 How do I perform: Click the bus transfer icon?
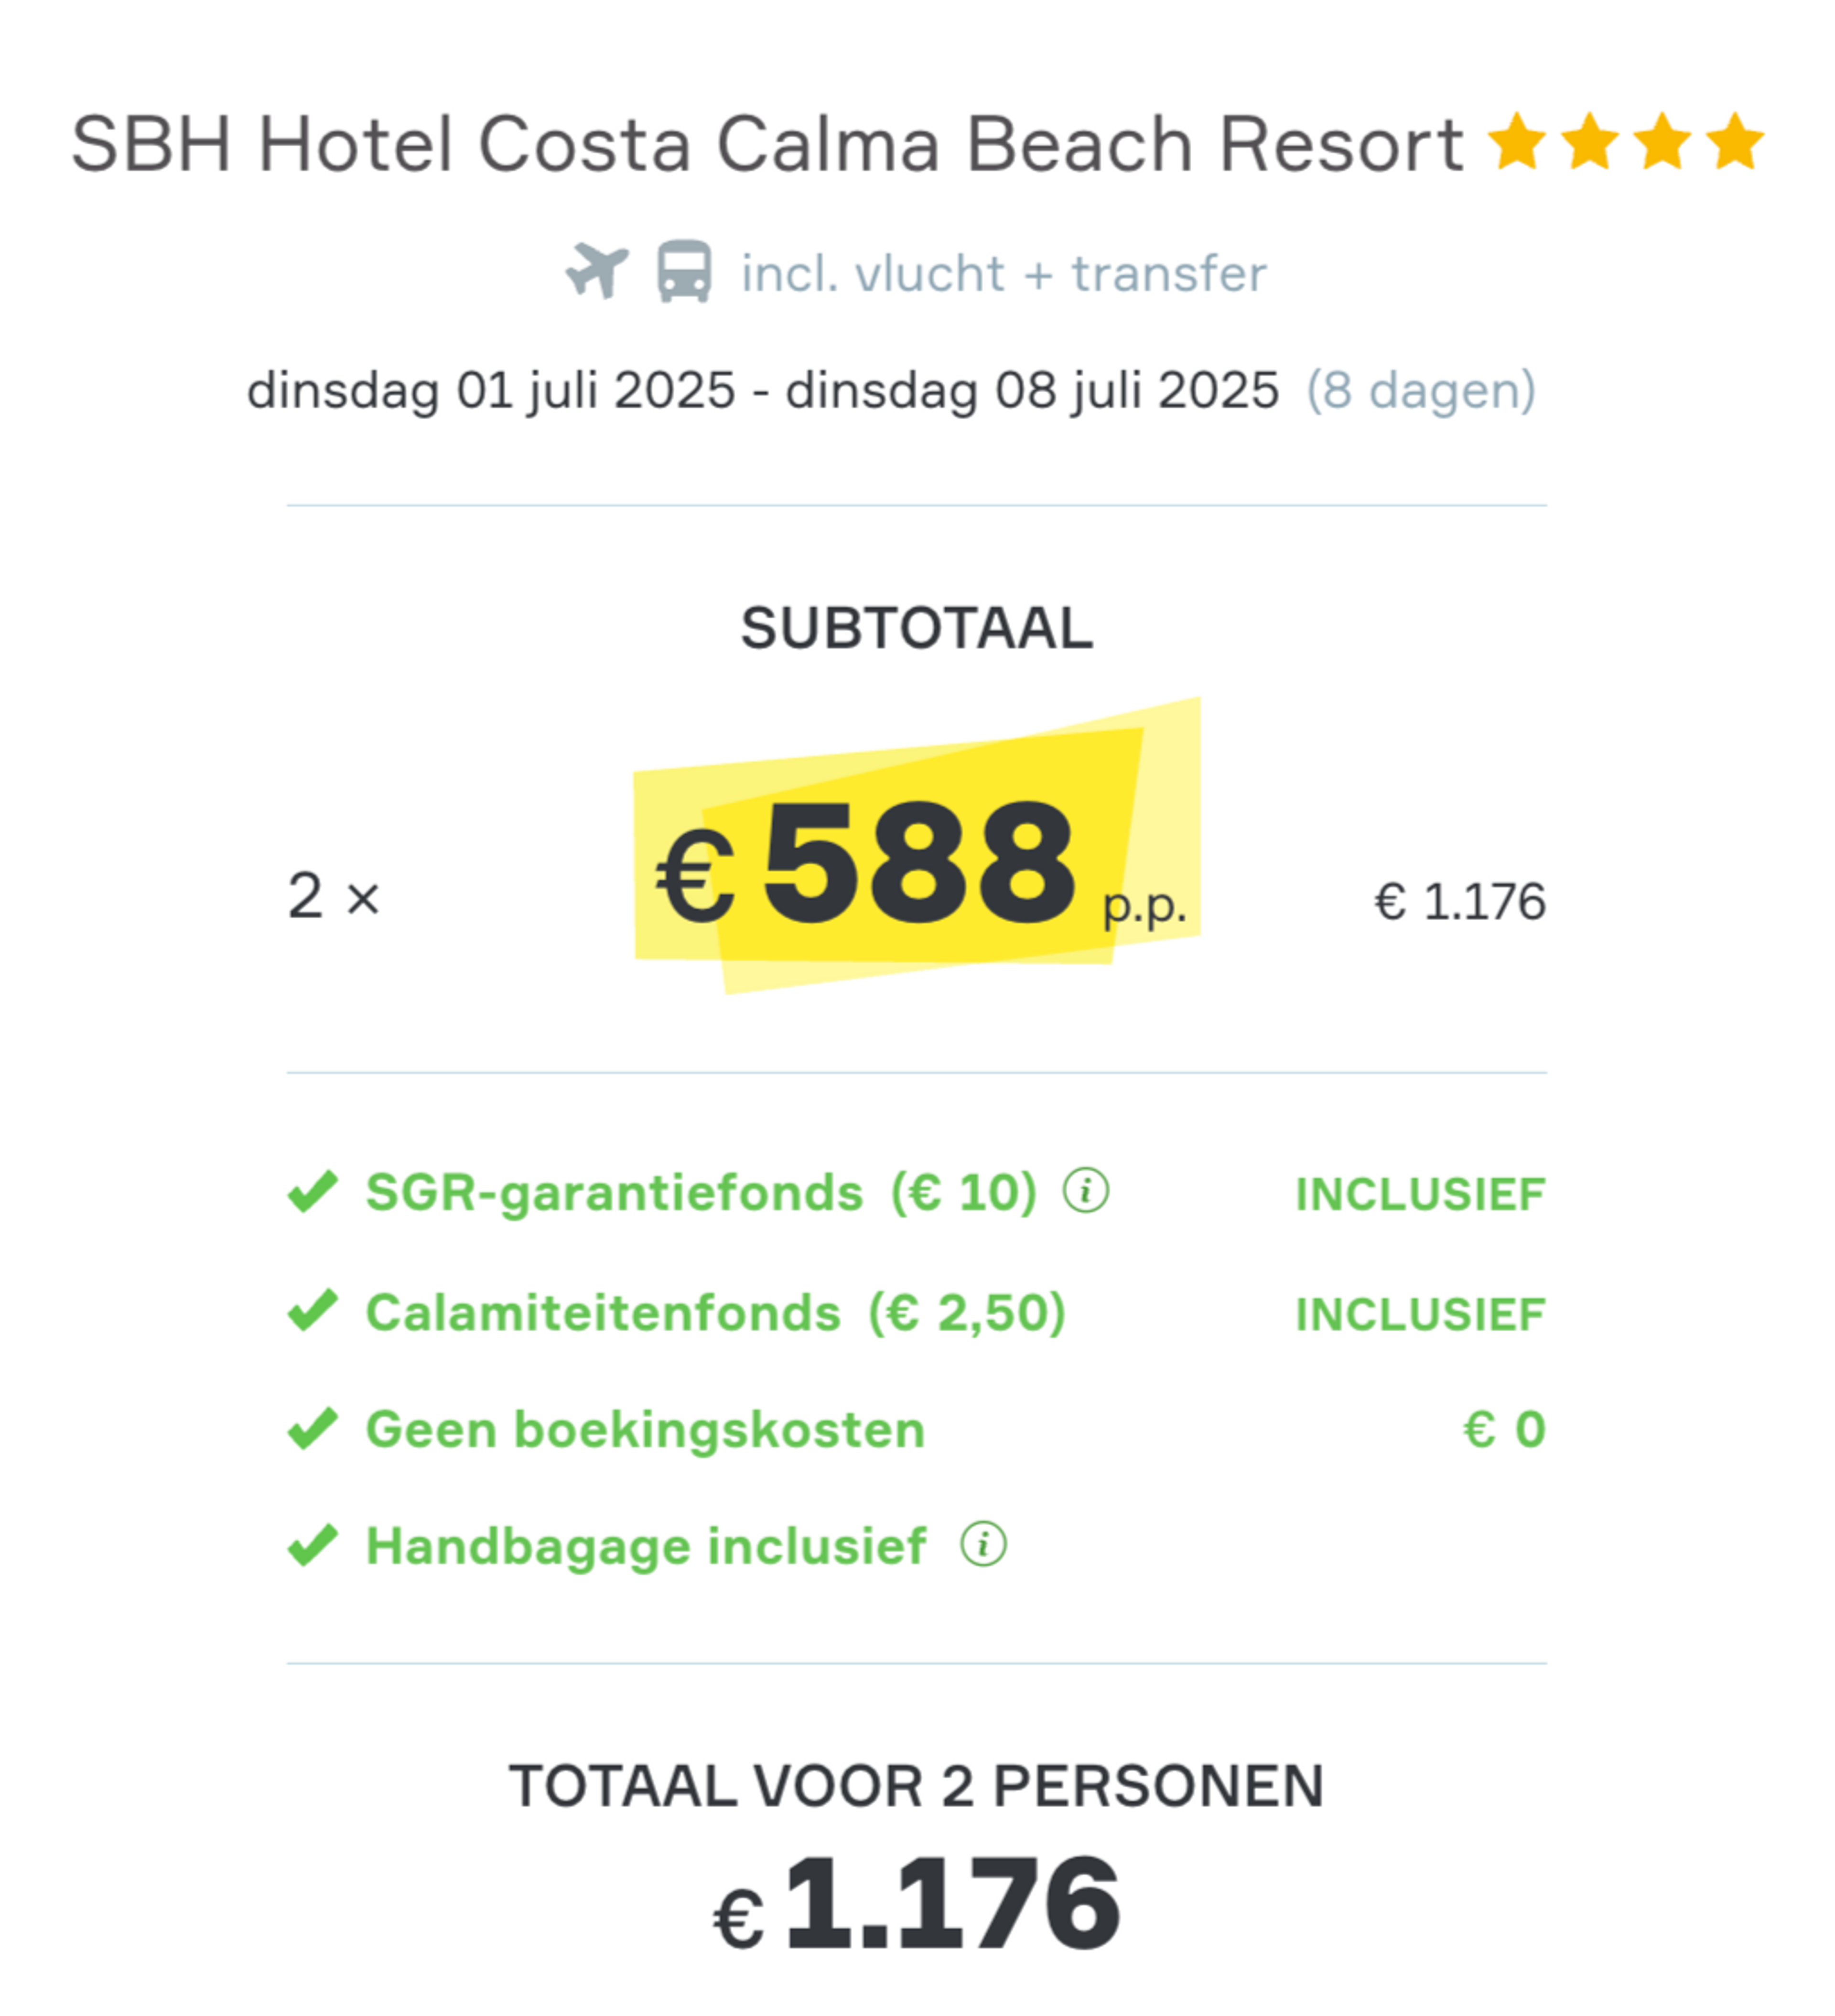[x=684, y=271]
